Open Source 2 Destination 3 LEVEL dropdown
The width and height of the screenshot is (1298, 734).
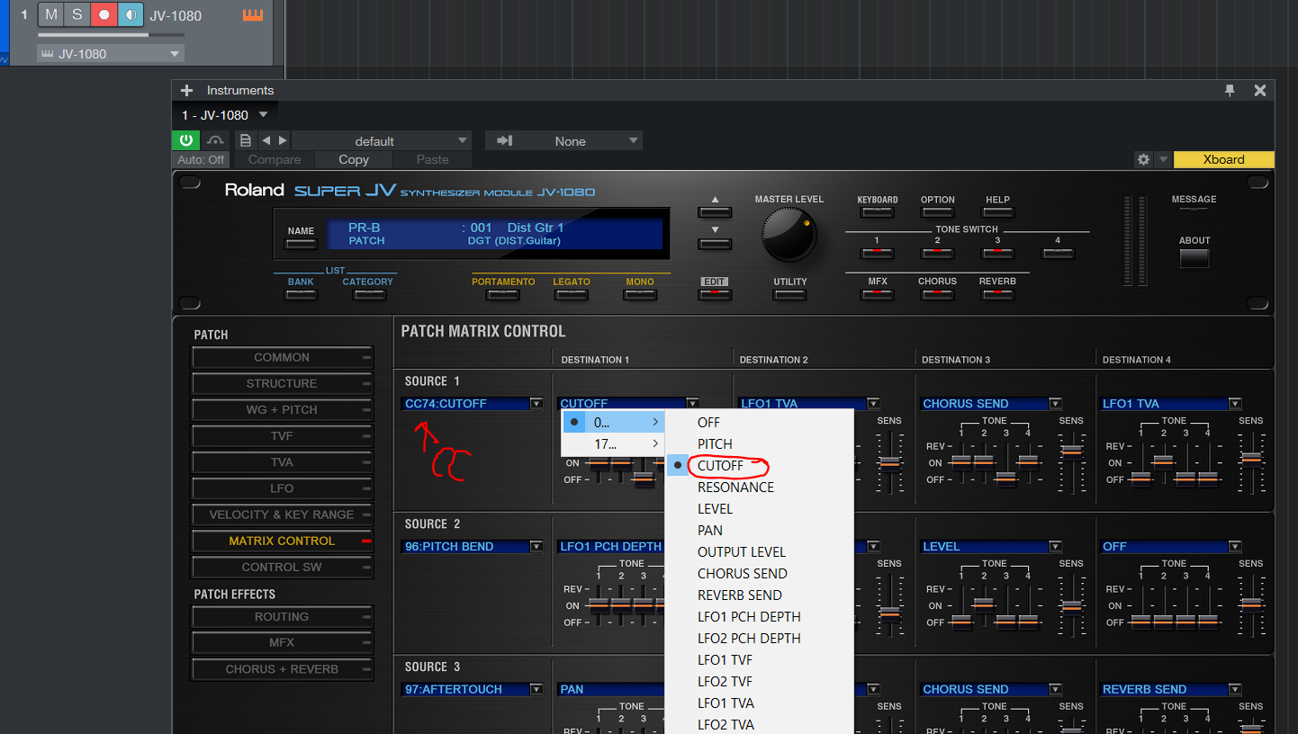point(991,546)
